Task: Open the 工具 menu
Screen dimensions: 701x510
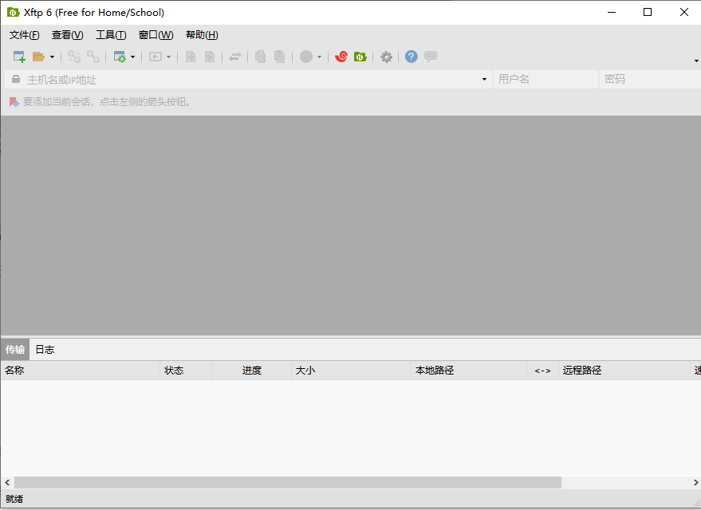Action: click(x=111, y=34)
